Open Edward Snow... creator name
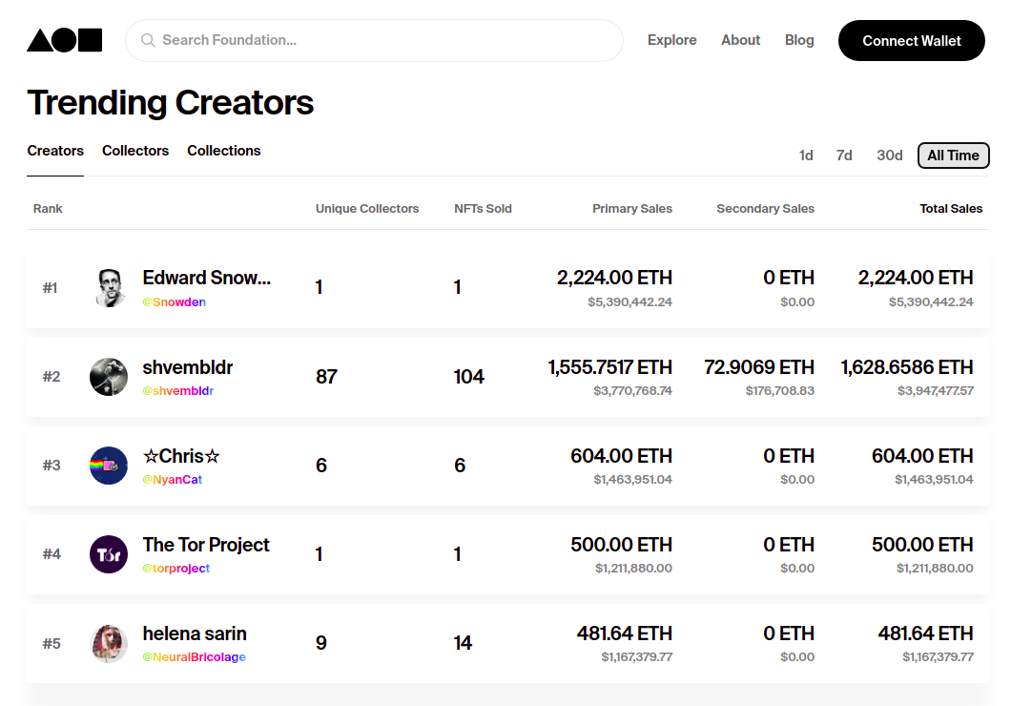Image resolution: width=1011 pixels, height=706 pixels. 206,278
